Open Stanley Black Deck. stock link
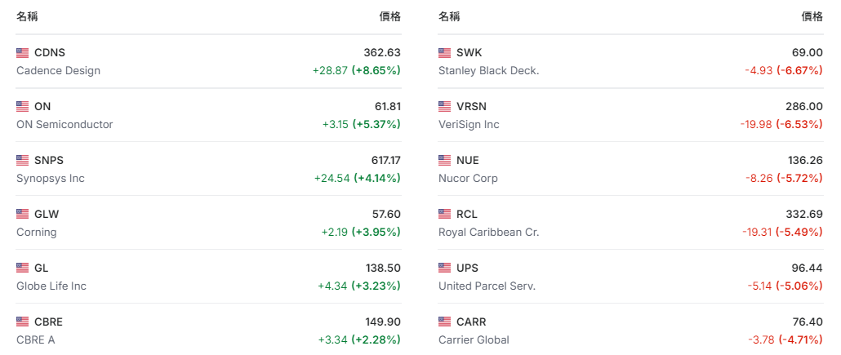The width and height of the screenshot is (841, 355). (x=488, y=71)
